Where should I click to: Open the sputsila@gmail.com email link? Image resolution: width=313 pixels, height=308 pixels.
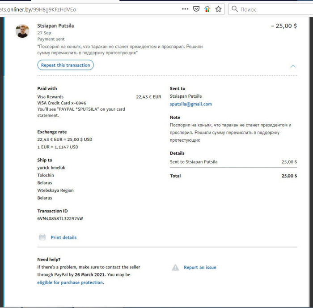pyautogui.click(x=190, y=104)
